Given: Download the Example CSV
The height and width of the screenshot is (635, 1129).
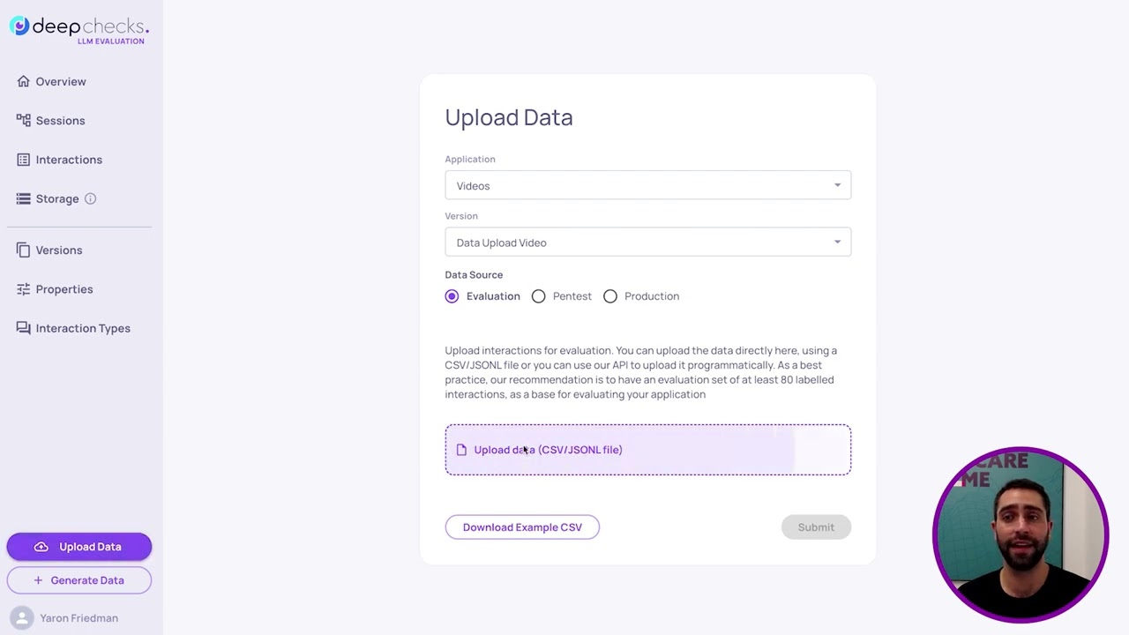Looking at the screenshot, I should (522, 527).
